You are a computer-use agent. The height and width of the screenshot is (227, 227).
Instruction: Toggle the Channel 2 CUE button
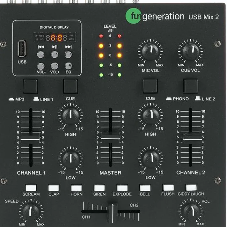(x=150, y=86)
